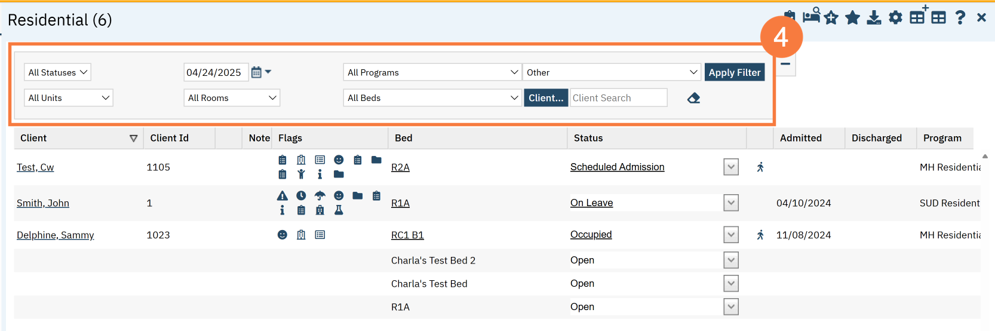Click the add grid column icon
The width and height of the screenshot is (995, 331).
(919, 15)
